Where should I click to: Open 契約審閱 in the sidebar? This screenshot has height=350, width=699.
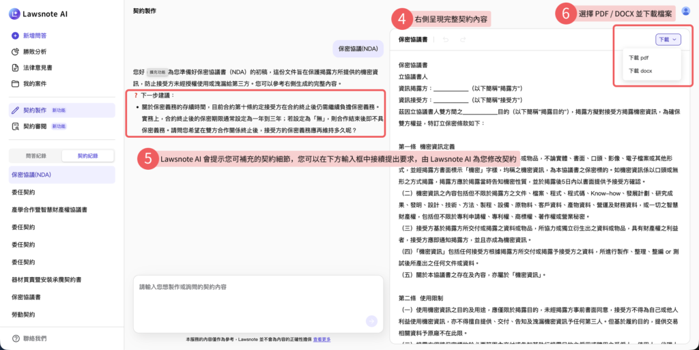pos(62,126)
